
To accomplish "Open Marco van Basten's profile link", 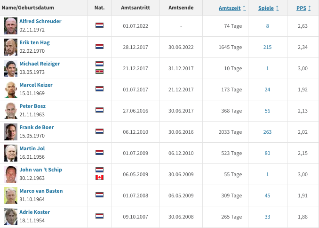I will [x=41, y=191].
